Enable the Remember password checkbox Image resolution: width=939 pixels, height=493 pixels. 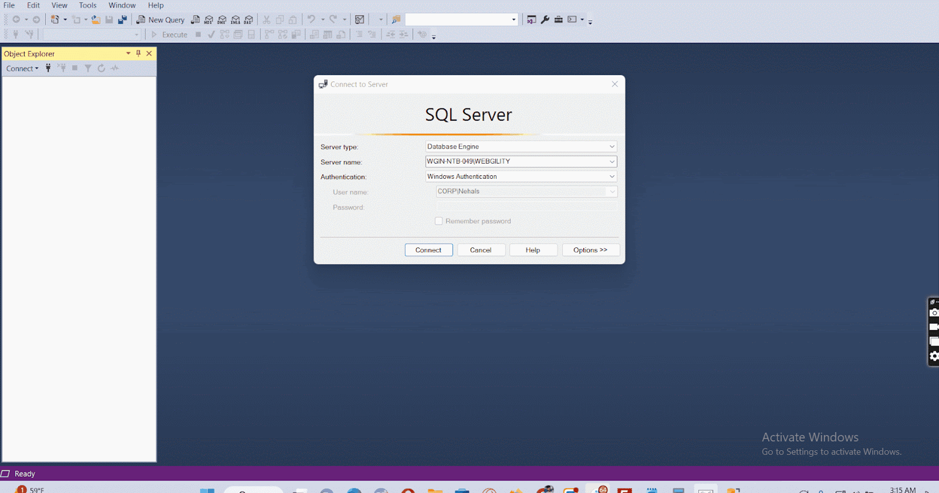click(439, 221)
